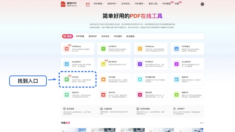
Task: Open the PPT转PDF tool icon
Action: click(140, 64)
